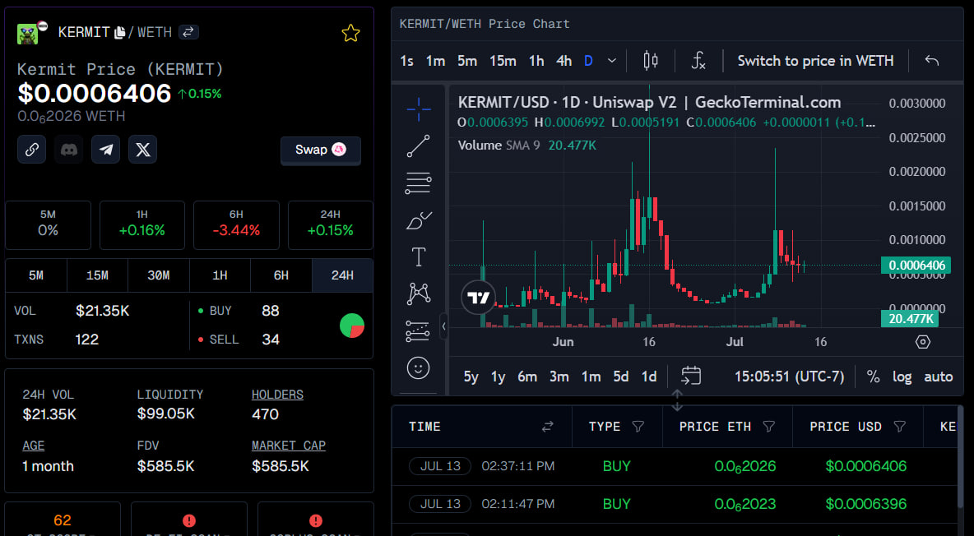Select the D daily interval
The height and width of the screenshot is (536, 974).
588,61
